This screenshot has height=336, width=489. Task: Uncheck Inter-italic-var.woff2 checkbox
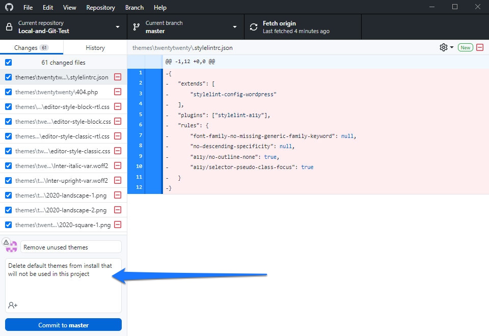click(x=9, y=166)
